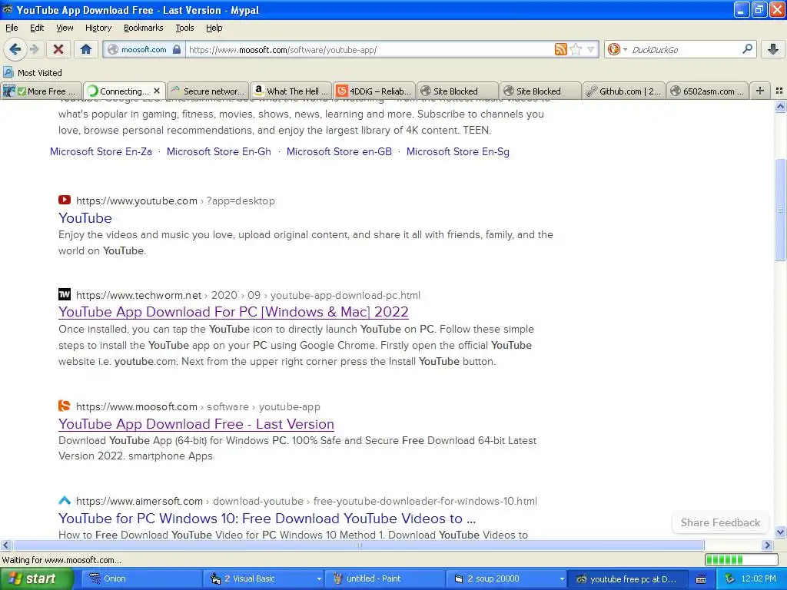Click the 12:02 PM taskbar clock
The width and height of the screenshot is (787, 590).
pyautogui.click(x=759, y=579)
